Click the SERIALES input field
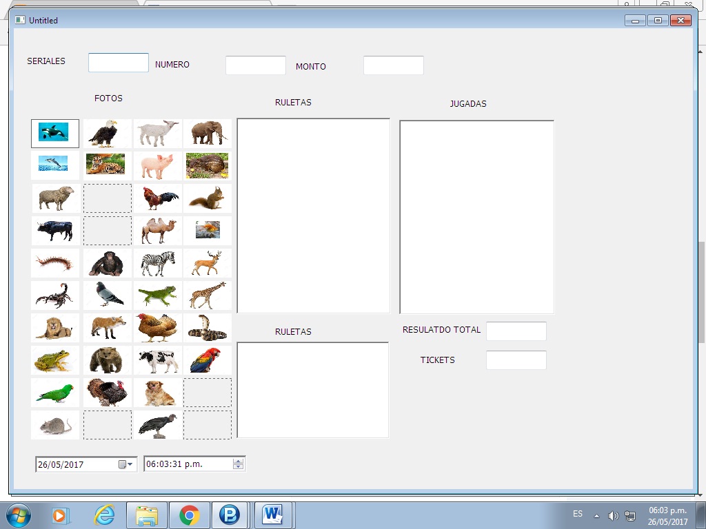 pyautogui.click(x=119, y=63)
